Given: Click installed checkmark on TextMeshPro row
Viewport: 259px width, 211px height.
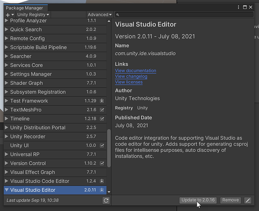Looking at the screenshot, I should tap(102, 110).
